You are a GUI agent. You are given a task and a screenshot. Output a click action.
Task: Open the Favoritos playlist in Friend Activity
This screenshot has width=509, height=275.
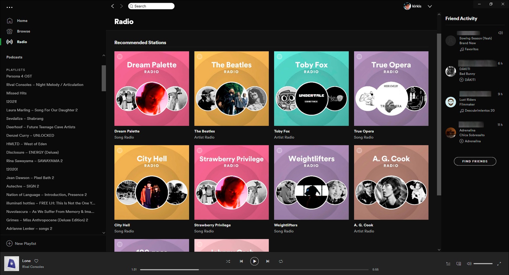pyautogui.click(x=471, y=49)
